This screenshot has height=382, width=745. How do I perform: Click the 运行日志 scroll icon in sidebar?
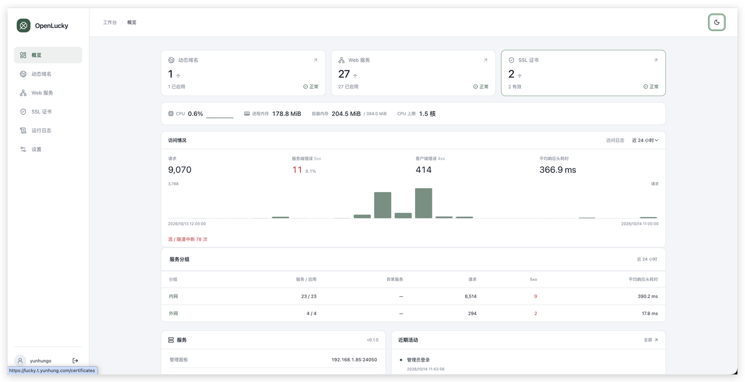(23, 130)
